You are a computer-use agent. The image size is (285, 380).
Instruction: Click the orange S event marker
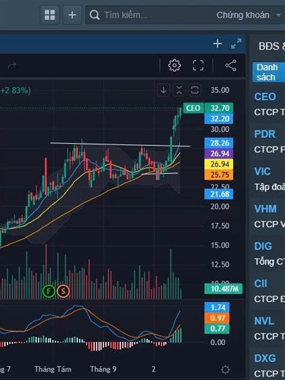point(63,291)
